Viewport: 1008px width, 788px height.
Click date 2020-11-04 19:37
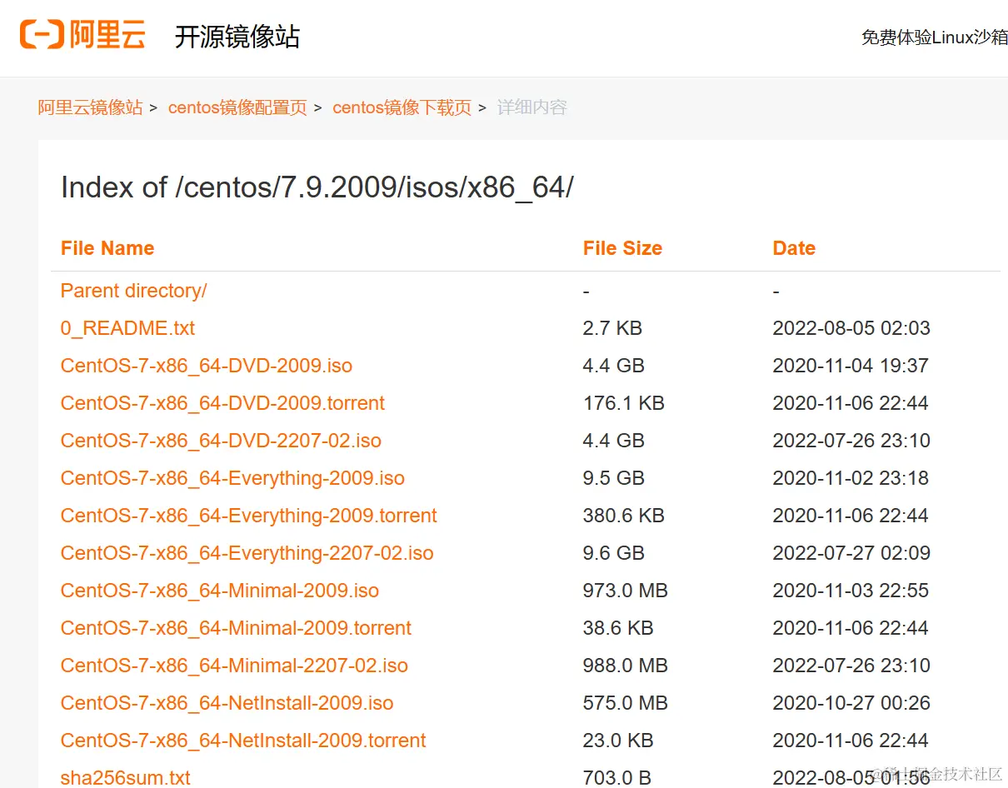[851, 366]
